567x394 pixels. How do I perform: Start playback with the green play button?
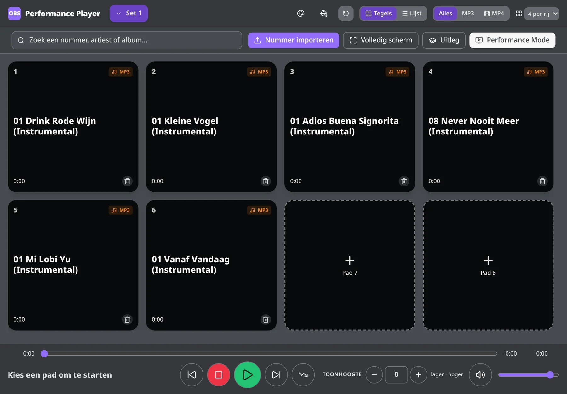pos(247,375)
